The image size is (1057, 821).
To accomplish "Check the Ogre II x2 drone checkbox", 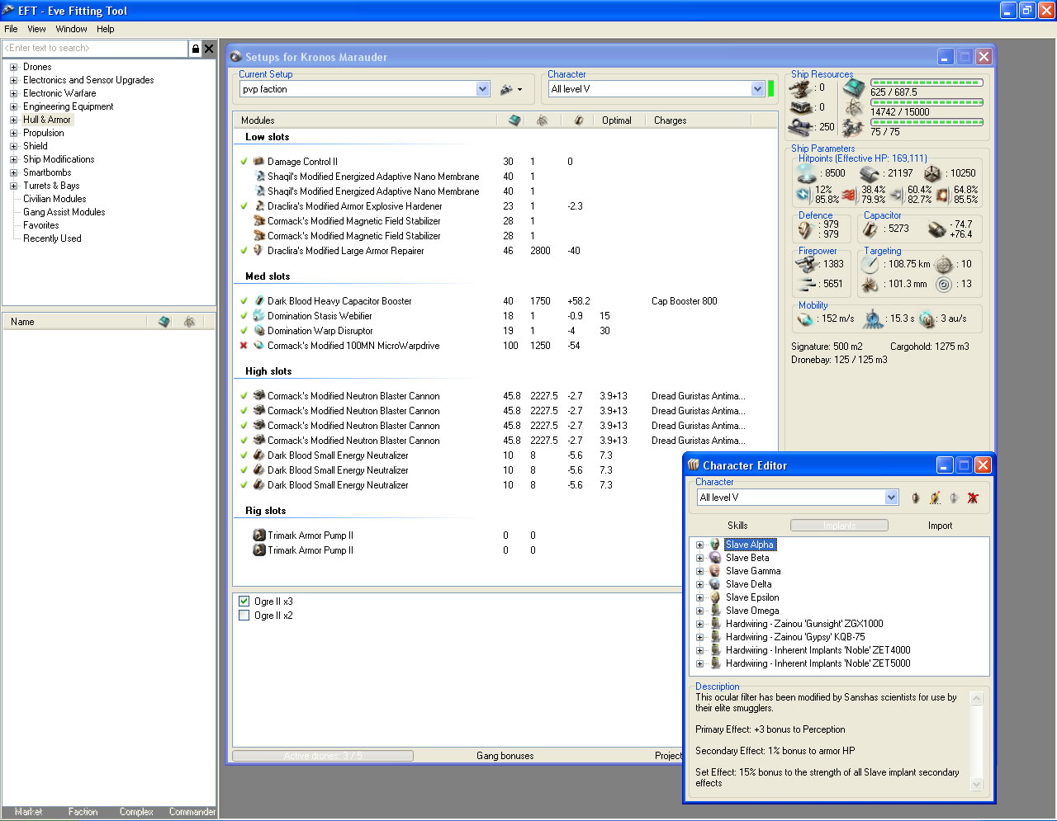I will (244, 616).
